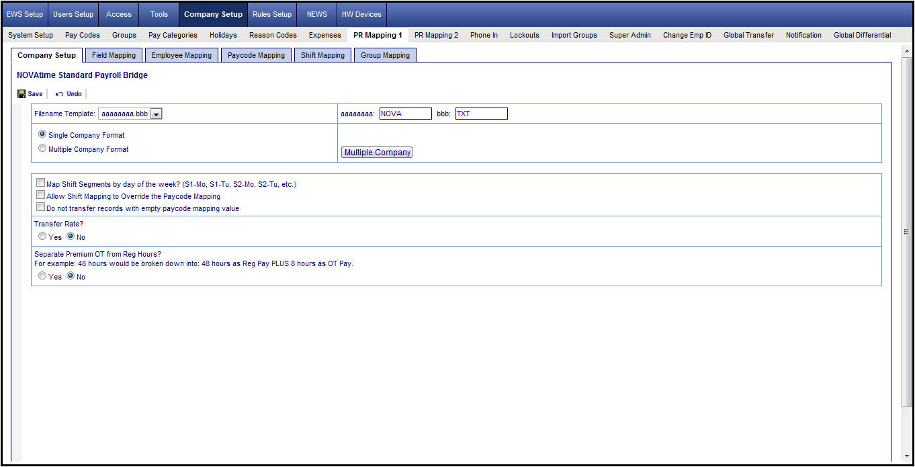Switch to the Employee Mapping sub-tab
Viewport: 915px width, 467px height.
[181, 55]
